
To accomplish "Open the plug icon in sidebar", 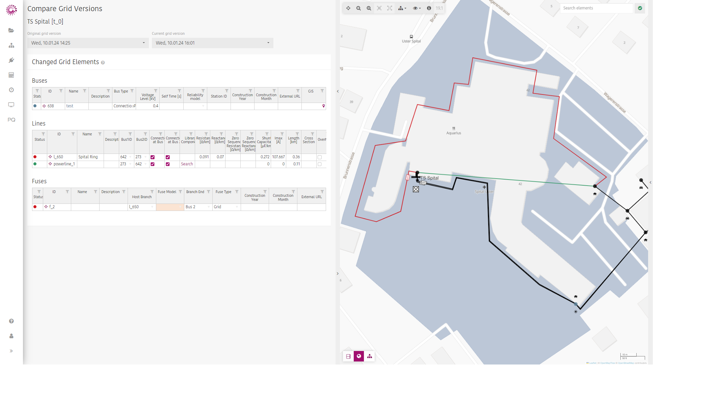I will coord(11,60).
